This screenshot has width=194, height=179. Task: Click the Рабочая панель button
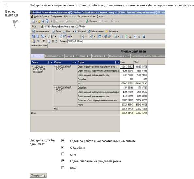coord(95,32)
